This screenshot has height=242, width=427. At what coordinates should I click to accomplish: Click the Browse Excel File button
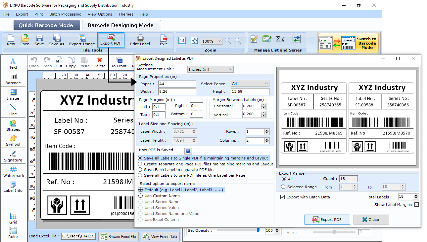[x=119, y=236]
